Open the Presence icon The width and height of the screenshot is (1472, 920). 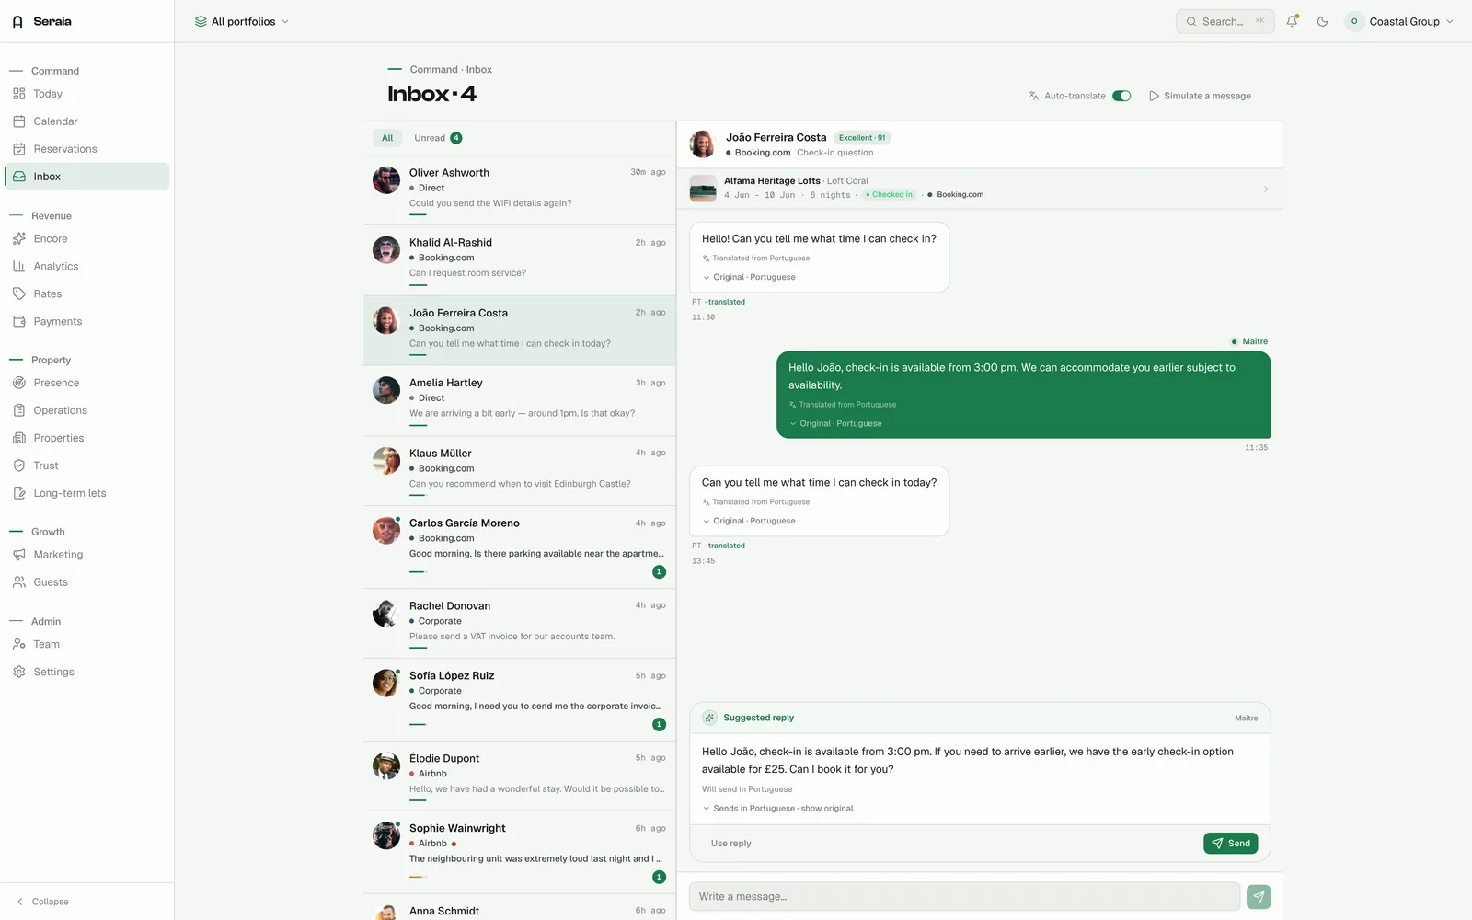[x=19, y=383]
